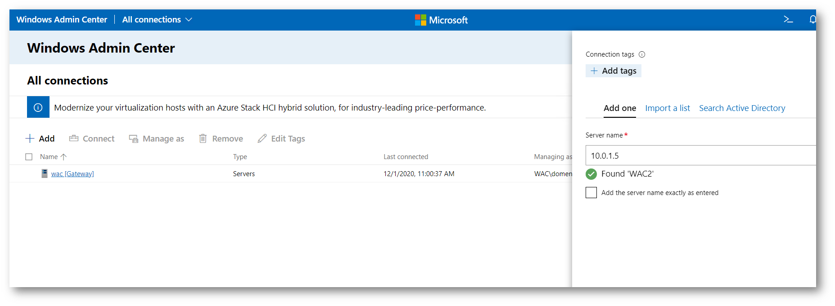Image resolution: width=835 pixels, height=306 pixels.
Task: Open the notifications bell icon
Action: (812, 19)
